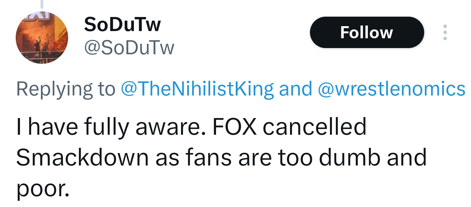Tap the black Follow pill button
Image resolution: width=471 pixels, height=207 pixels.
(367, 32)
